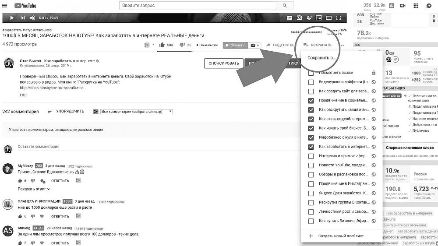Mute the video volume
Viewport: 438px width, 246px height.
[x=33, y=18]
